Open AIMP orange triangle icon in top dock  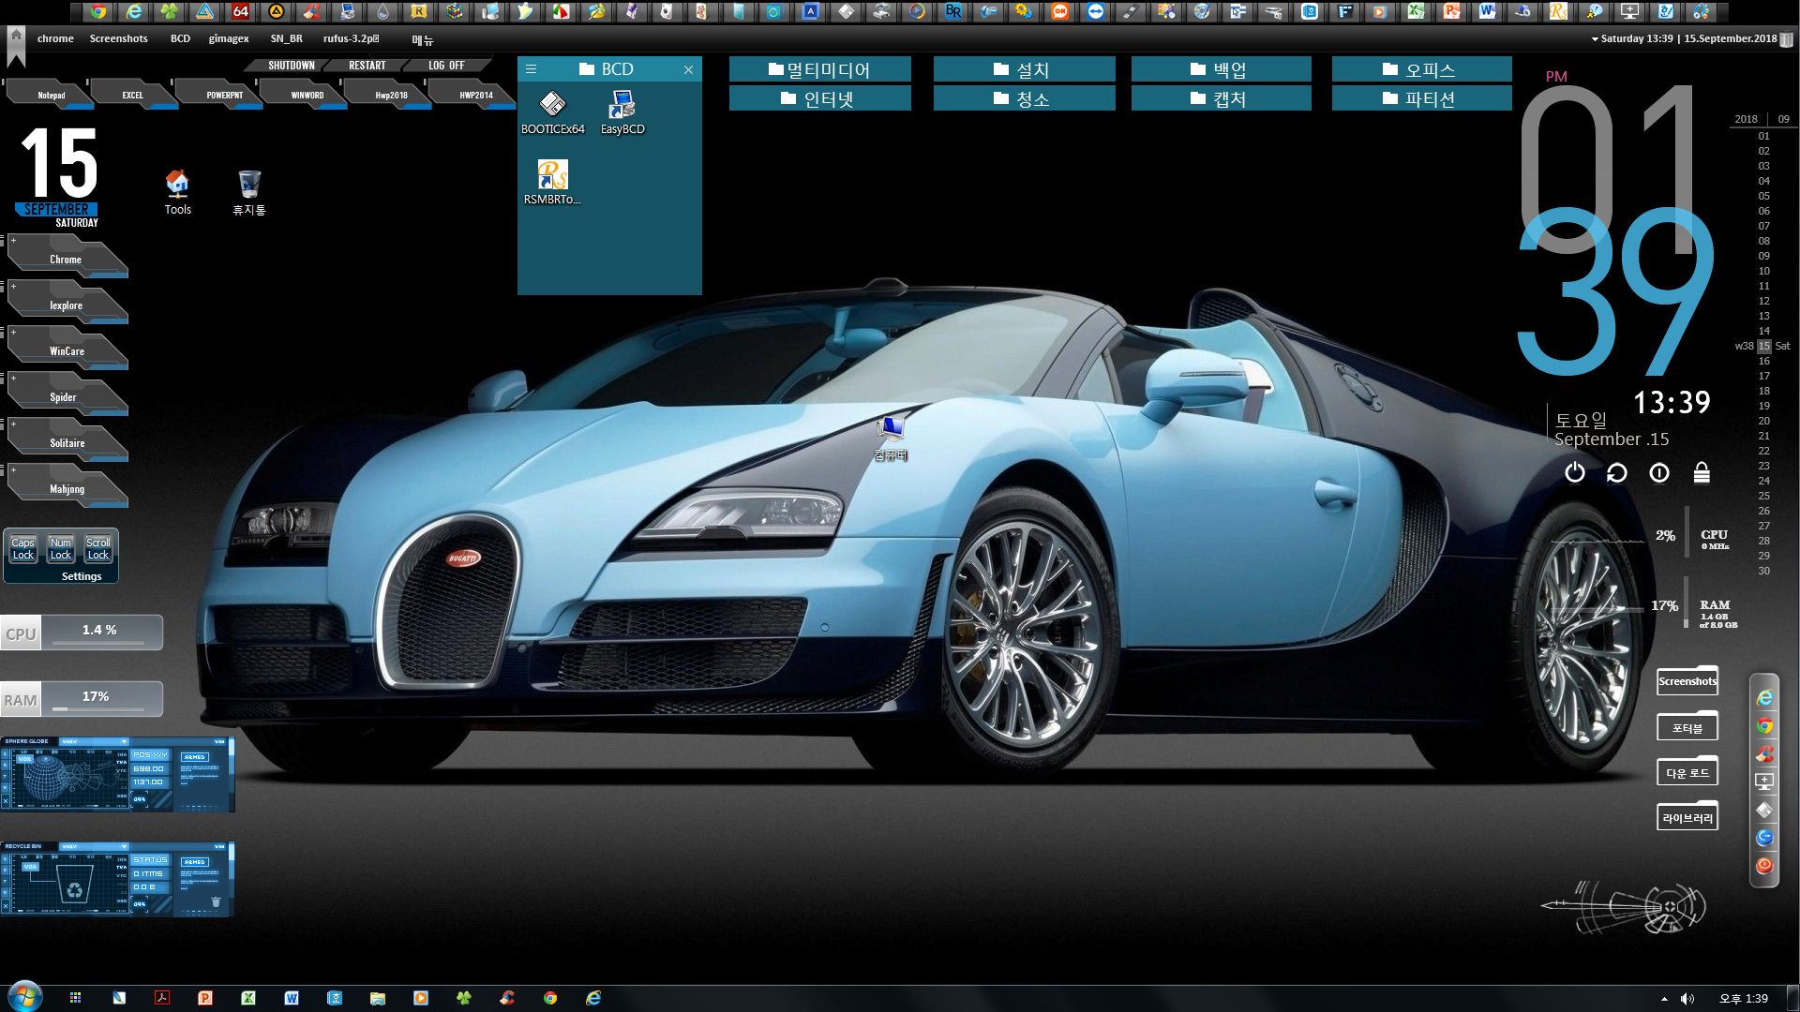click(x=277, y=12)
